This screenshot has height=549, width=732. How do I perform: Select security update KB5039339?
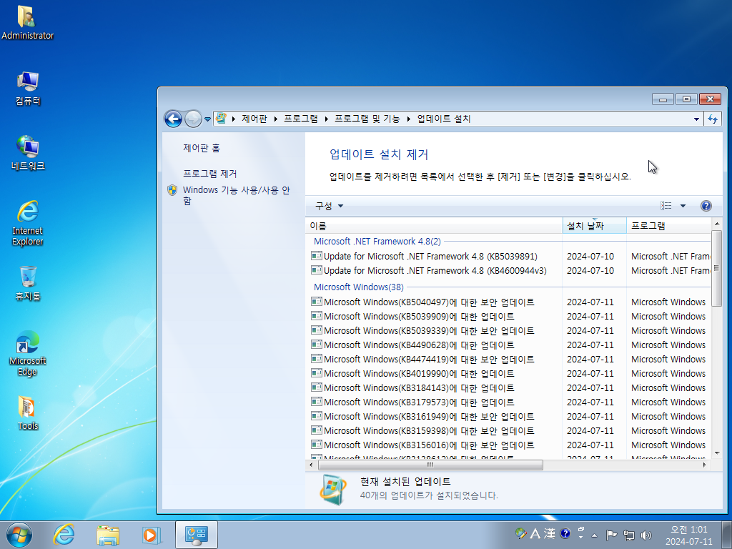(x=510, y=330)
